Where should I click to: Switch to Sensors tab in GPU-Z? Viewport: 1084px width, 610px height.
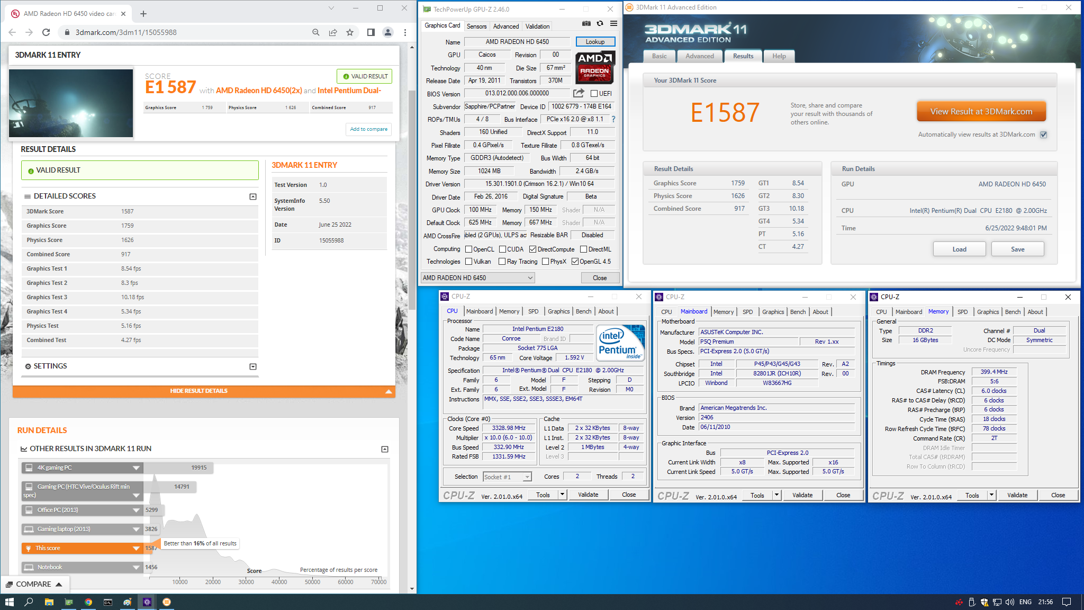(477, 26)
